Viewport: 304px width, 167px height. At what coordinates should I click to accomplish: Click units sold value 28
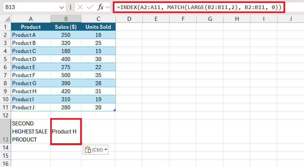[99, 83]
